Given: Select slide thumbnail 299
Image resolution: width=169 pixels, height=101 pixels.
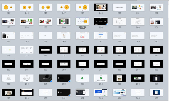Looking at the screenshot, I should click(27, 92).
